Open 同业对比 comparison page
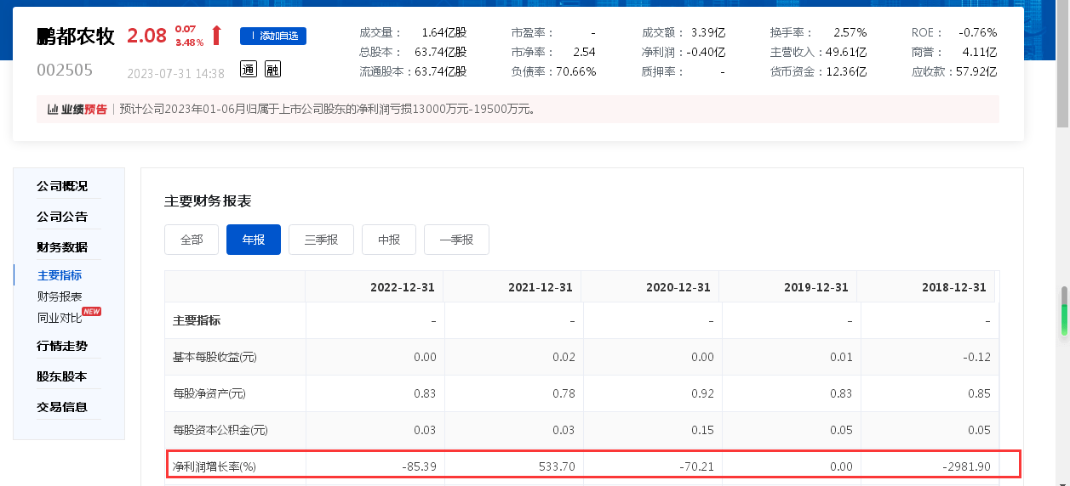 pyautogui.click(x=58, y=318)
